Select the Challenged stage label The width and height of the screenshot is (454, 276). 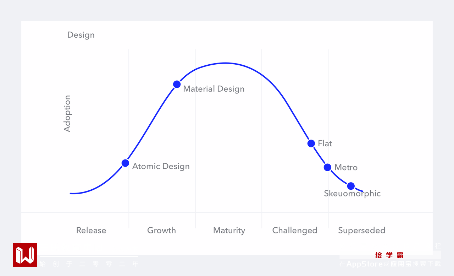click(295, 230)
